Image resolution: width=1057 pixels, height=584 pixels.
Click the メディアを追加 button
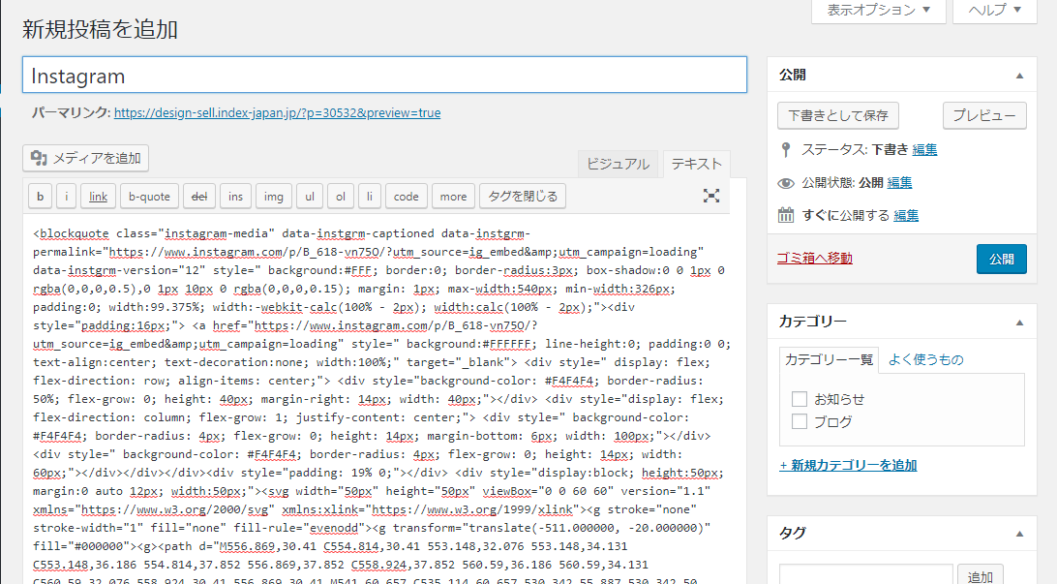click(x=86, y=158)
